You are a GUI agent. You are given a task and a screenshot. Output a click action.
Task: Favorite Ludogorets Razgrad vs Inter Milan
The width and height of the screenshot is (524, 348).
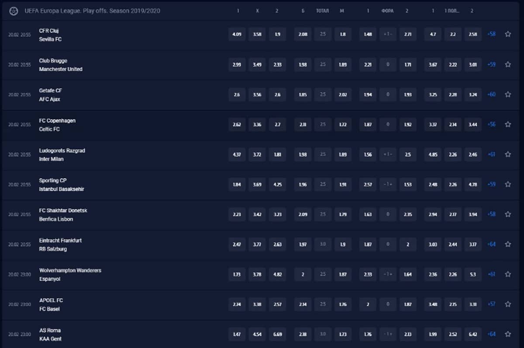pos(508,154)
